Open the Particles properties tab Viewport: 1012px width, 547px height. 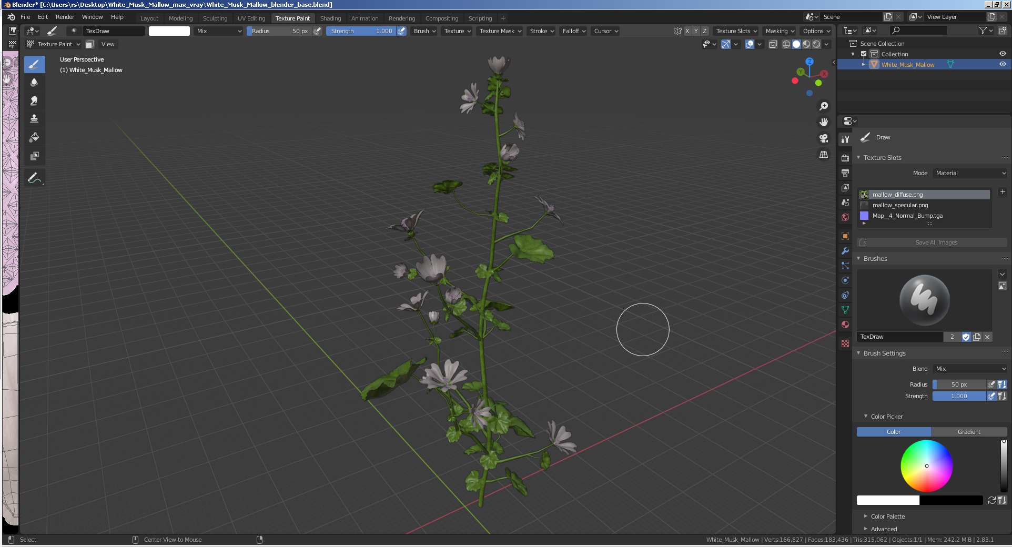[x=845, y=266]
